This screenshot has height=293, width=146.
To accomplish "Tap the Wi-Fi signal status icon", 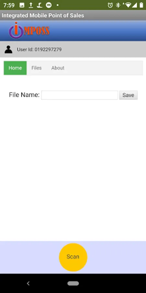I will (x=128, y=5).
